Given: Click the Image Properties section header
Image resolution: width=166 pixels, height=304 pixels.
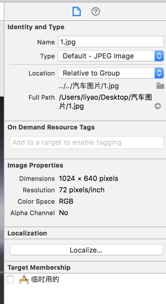Looking at the screenshot, I should (35, 165).
